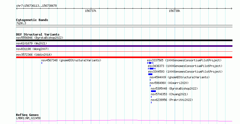Click the 156737k ruler label
Image resolution: width=240 pixels, height=124 pixels.
[91, 11]
